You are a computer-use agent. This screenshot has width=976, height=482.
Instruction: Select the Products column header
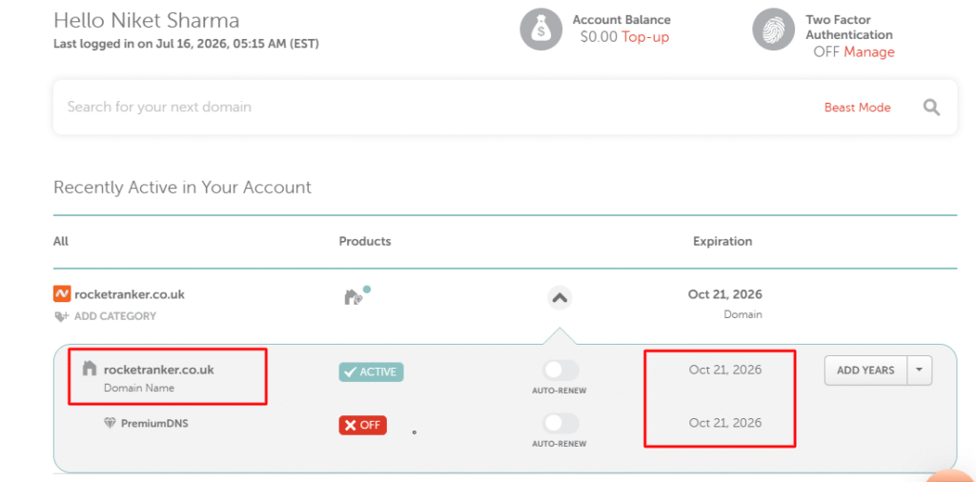tap(365, 241)
